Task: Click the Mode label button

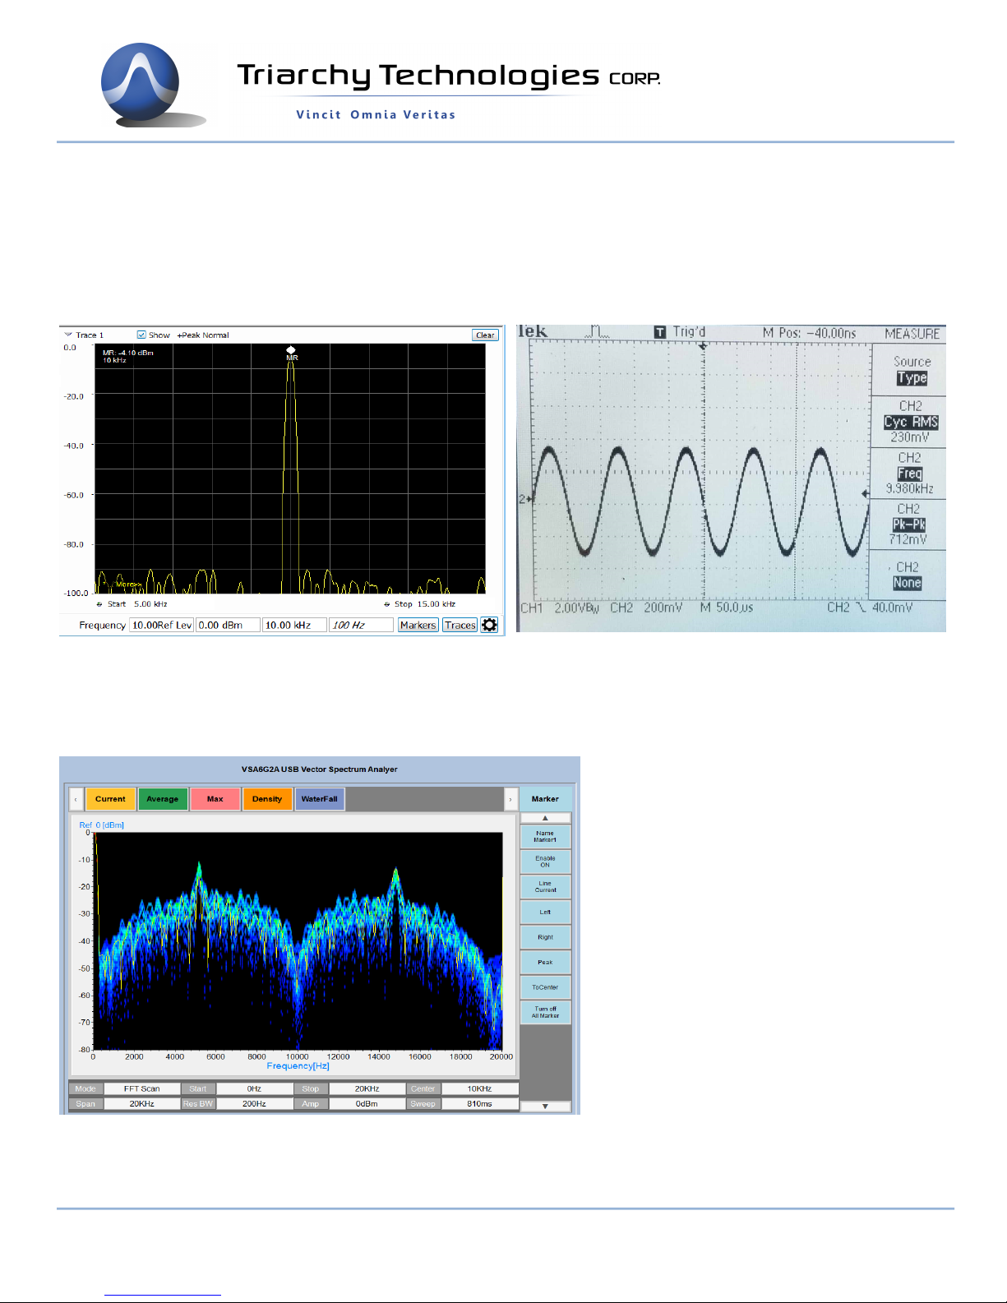Action: (85, 1088)
